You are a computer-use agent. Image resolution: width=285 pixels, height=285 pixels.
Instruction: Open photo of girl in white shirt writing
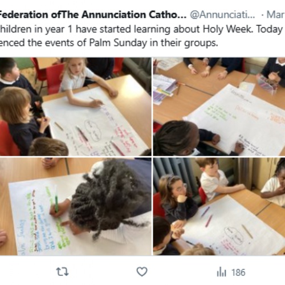tap(76, 107)
